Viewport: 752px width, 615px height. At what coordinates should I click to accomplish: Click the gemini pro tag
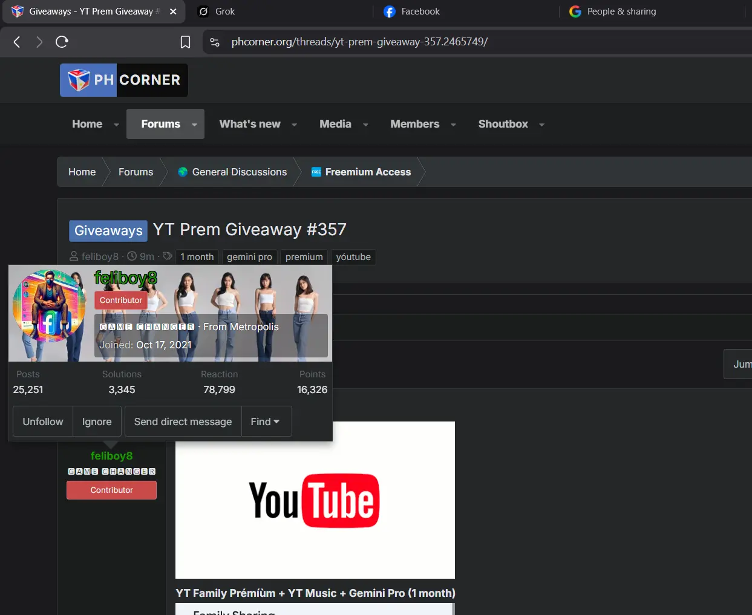tap(249, 257)
